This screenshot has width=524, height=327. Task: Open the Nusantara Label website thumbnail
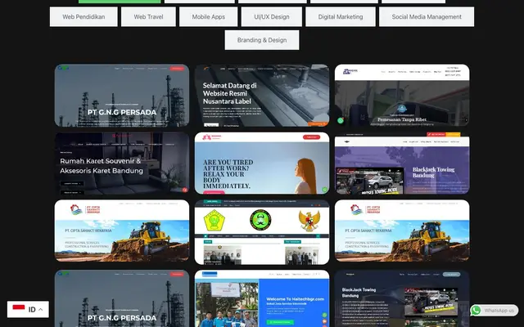point(262,96)
